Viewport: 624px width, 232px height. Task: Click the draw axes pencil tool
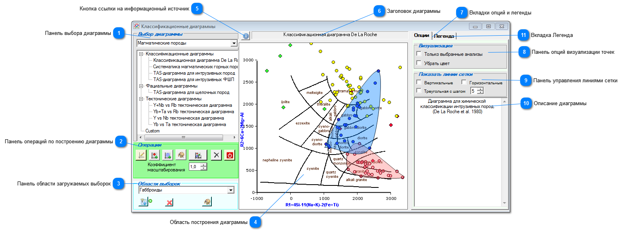point(141,155)
